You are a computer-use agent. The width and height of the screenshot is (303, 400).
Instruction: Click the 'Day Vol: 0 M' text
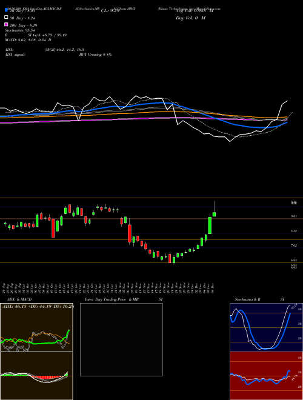tap(190, 18)
